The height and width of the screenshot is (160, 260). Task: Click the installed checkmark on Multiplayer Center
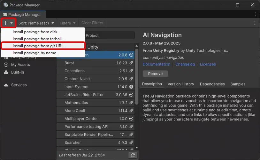click(131, 119)
